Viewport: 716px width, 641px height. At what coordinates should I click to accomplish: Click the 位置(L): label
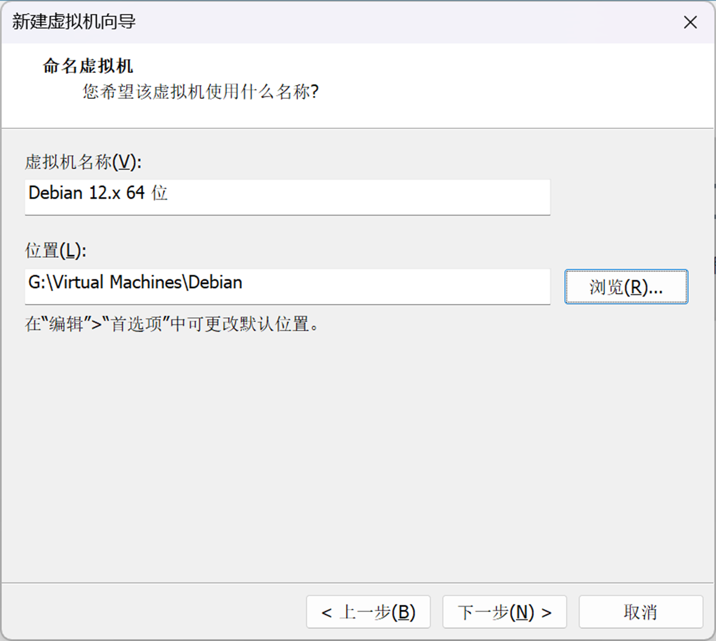(55, 250)
